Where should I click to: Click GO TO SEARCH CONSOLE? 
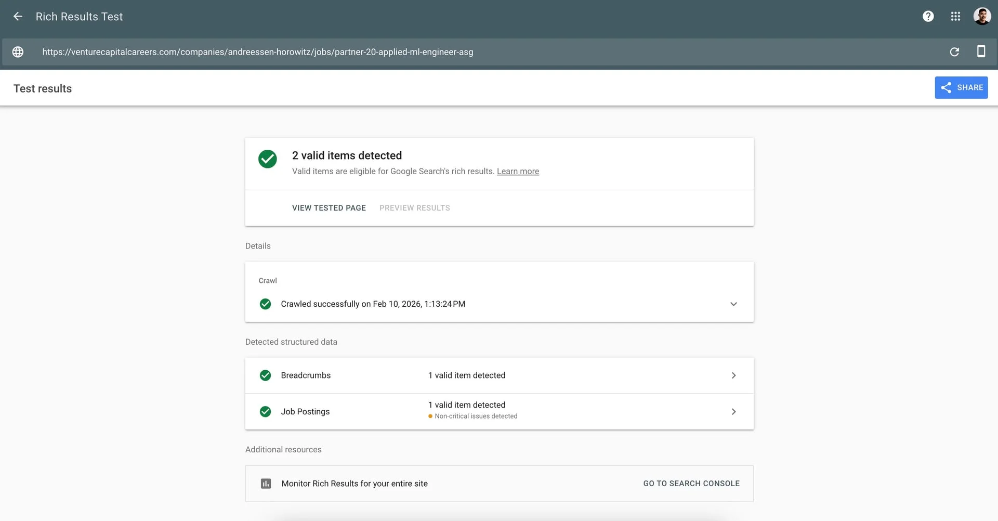click(691, 483)
